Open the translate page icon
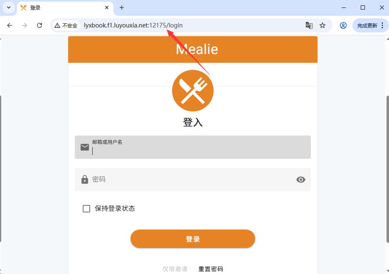This screenshot has width=389, height=274. click(309, 25)
